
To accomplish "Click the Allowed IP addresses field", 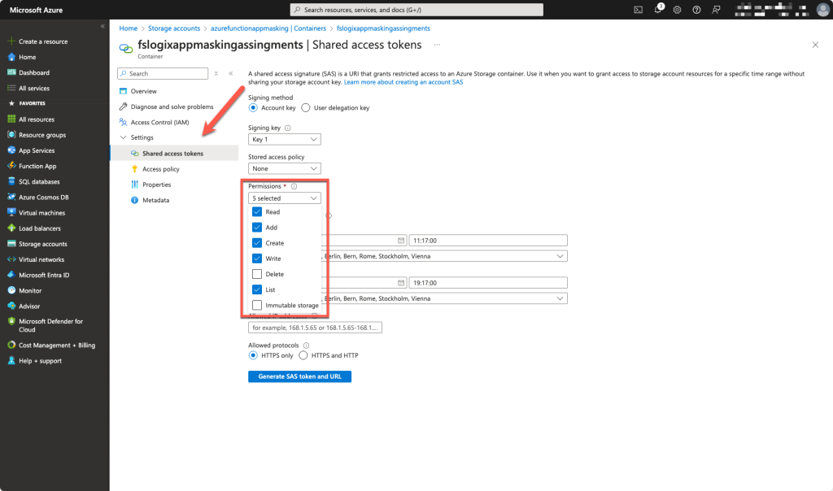I will tap(315, 328).
